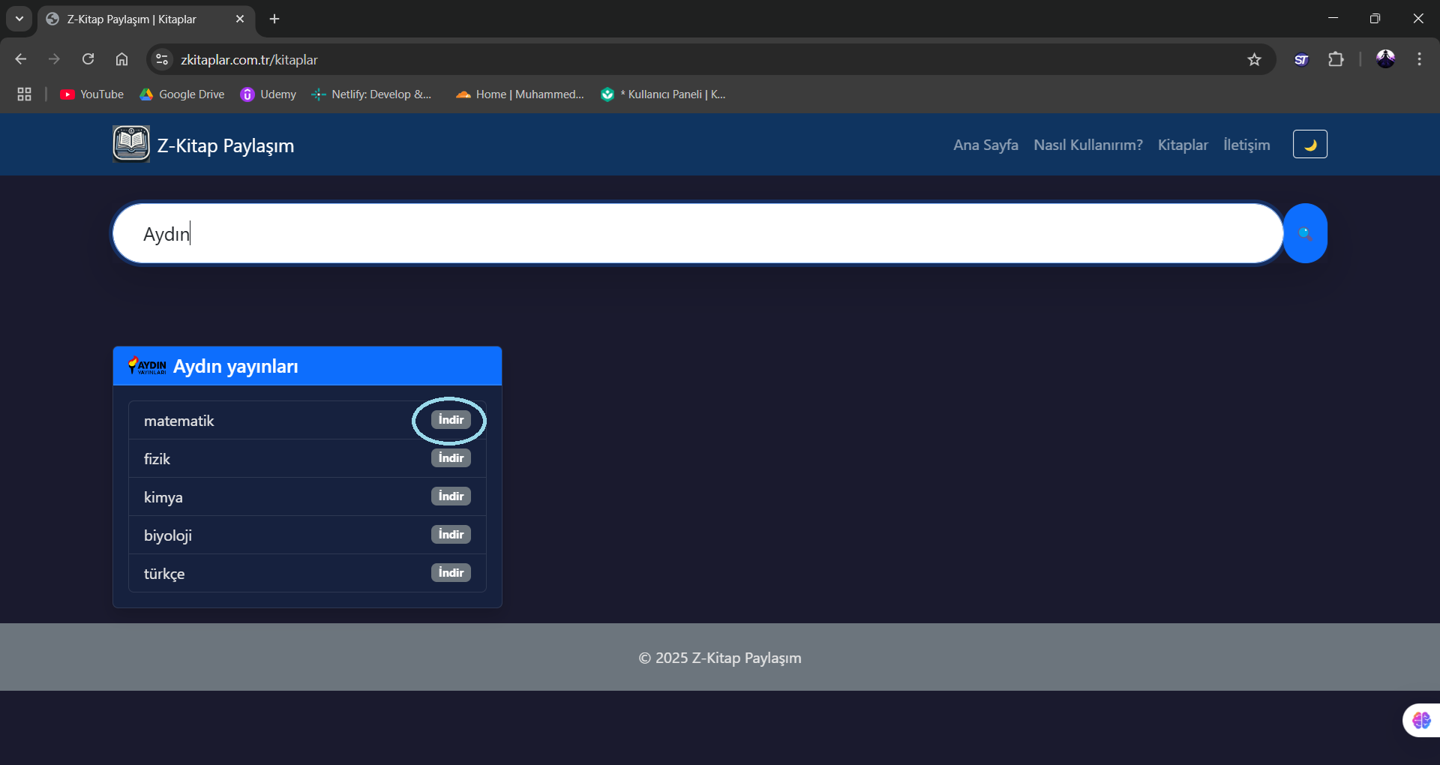Screen dimensions: 1440x765
Task: Open Chrome's three-dot menu
Action: pyautogui.click(x=1419, y=60)
